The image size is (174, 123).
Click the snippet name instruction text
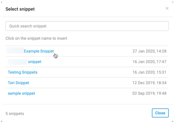pos(36,38)
